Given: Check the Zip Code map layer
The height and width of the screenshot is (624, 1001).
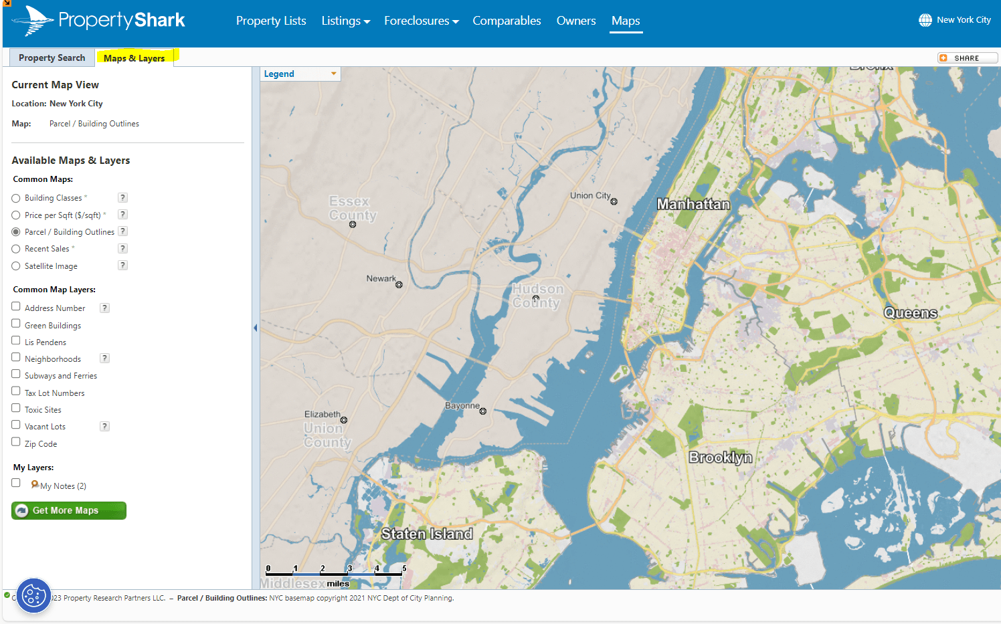Looking at the screenshot, I should click(x=15, y=441).
